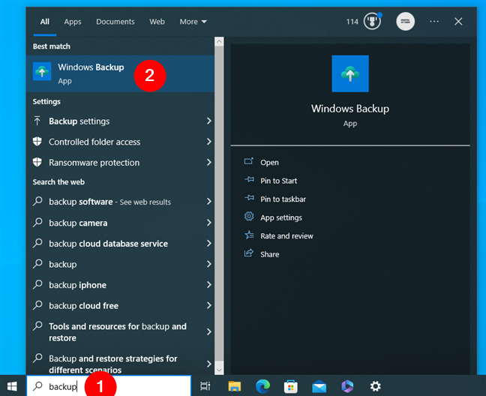Viewport: 486px width, 396px height.
Task: Click the share icon in preview pane
Action: point(249,253)
